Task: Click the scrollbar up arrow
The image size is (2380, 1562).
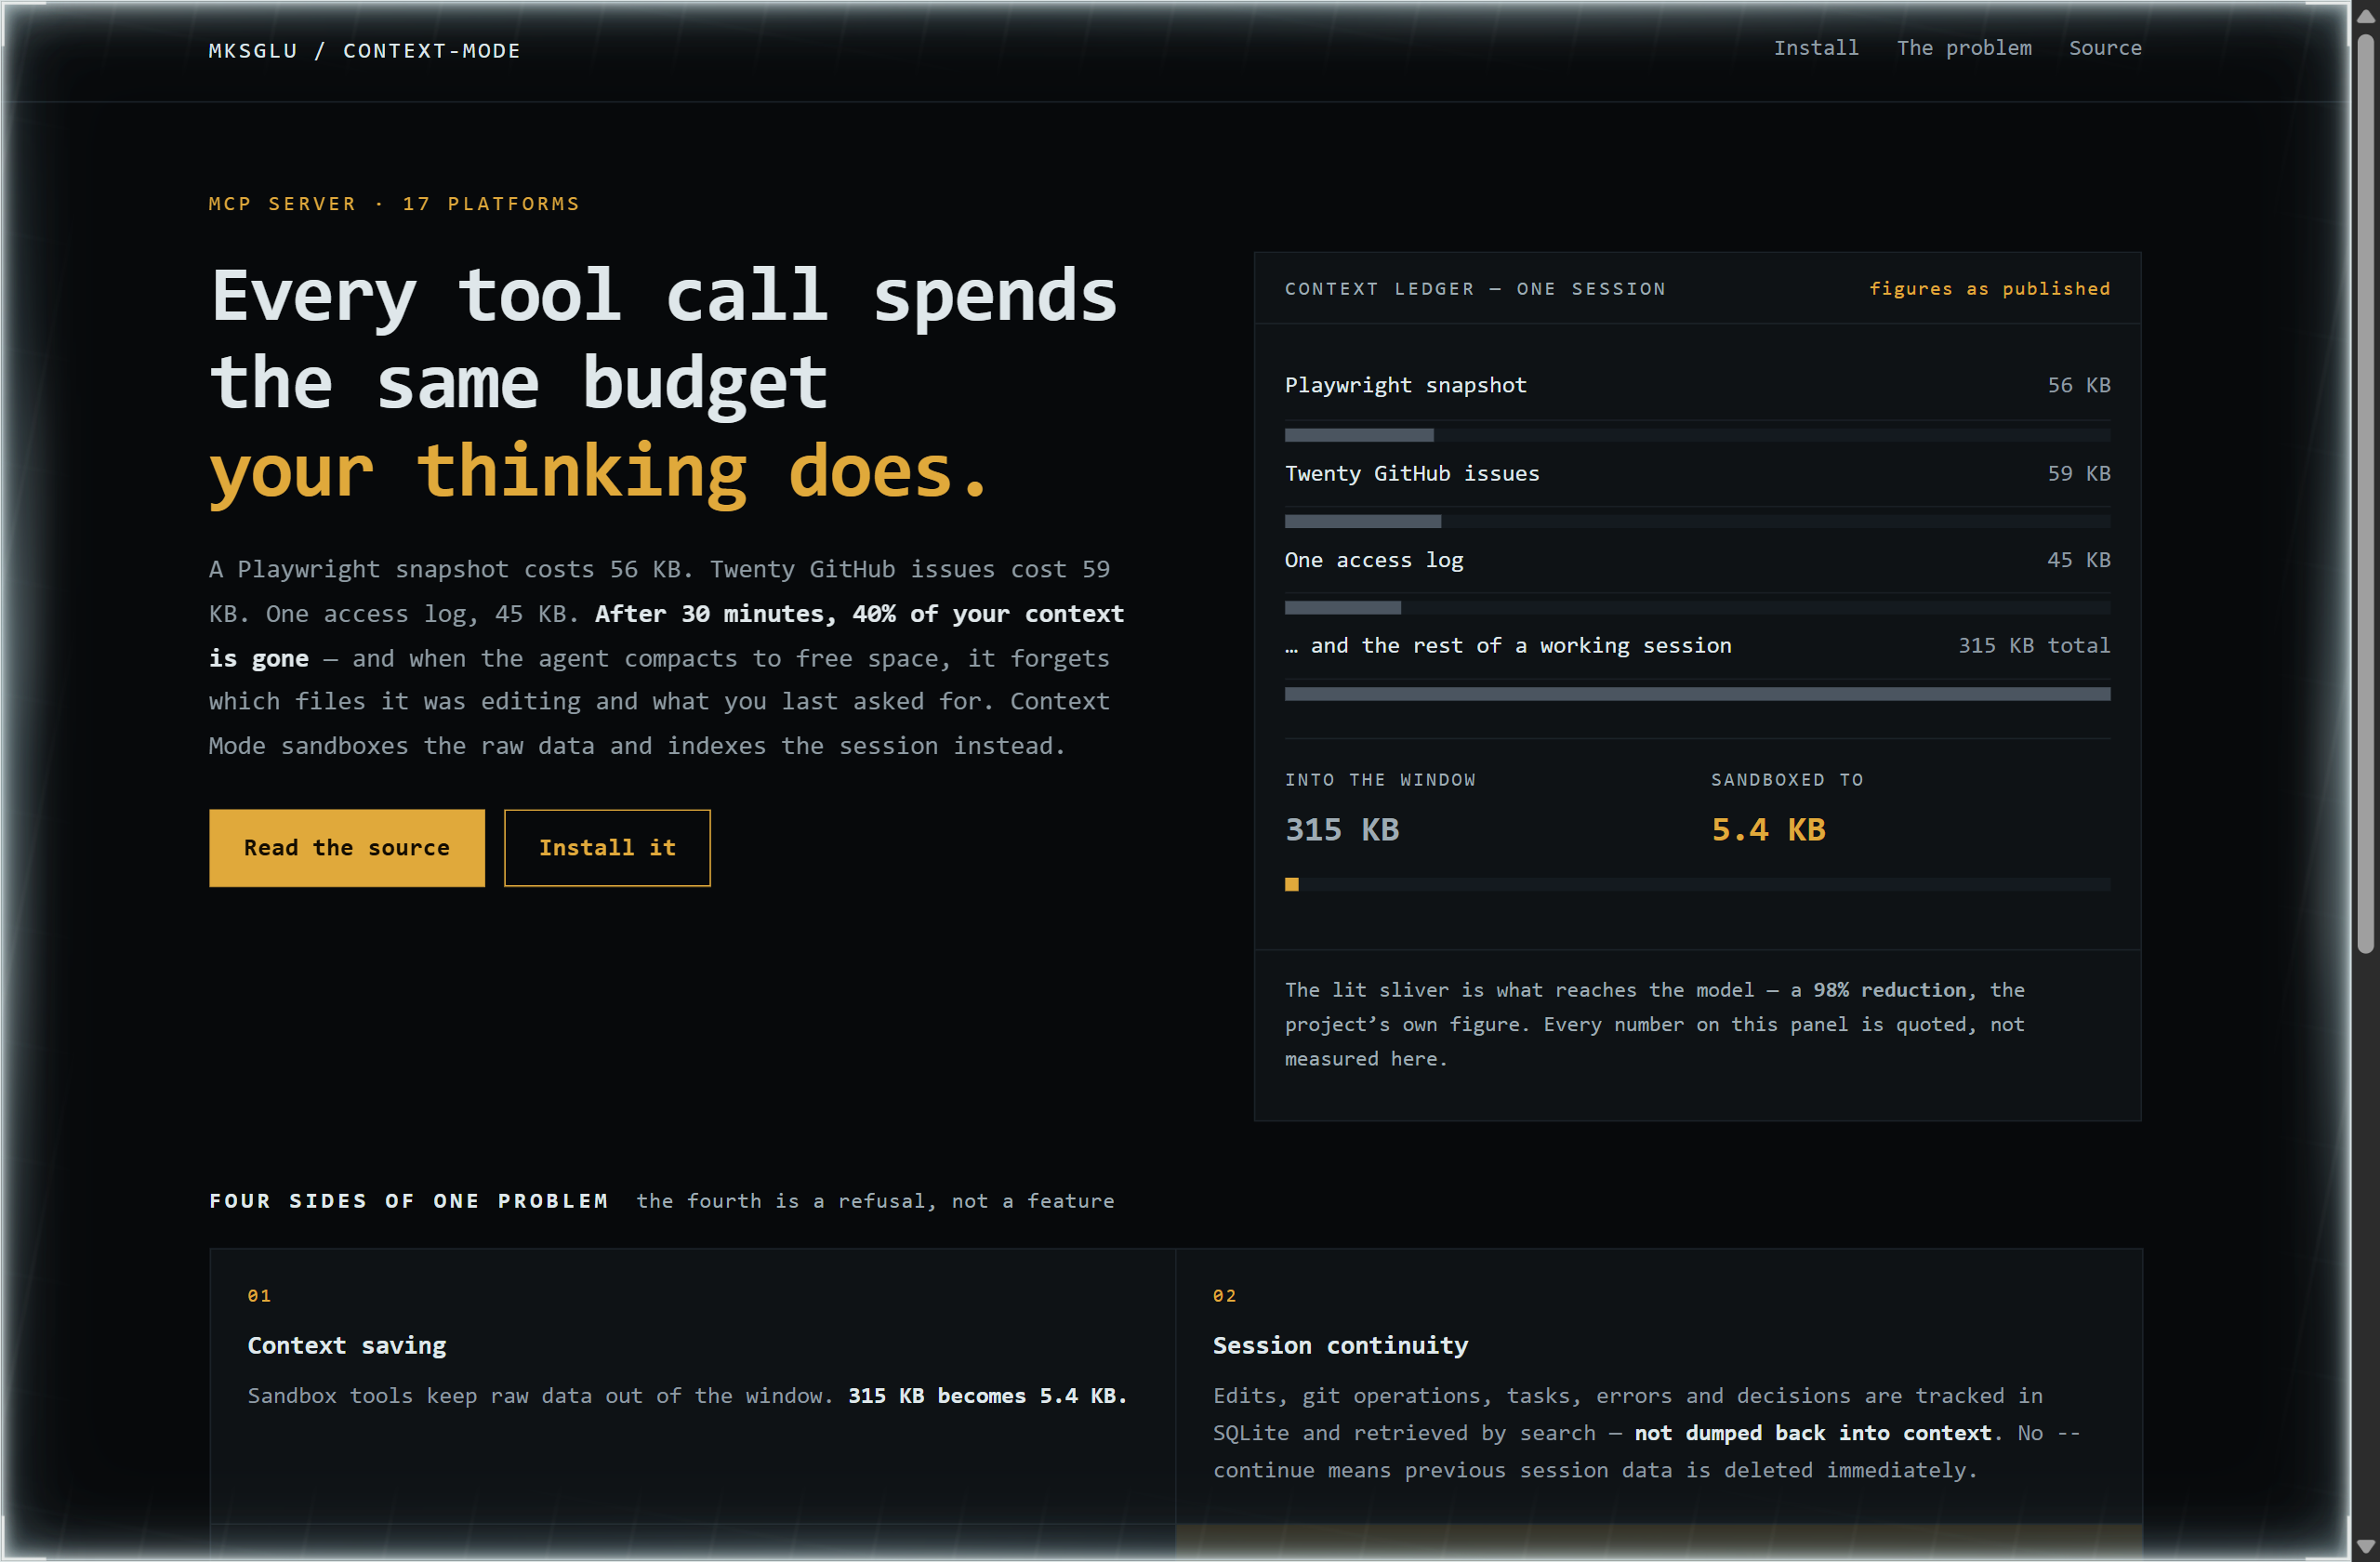Action: coord(2364,16)
